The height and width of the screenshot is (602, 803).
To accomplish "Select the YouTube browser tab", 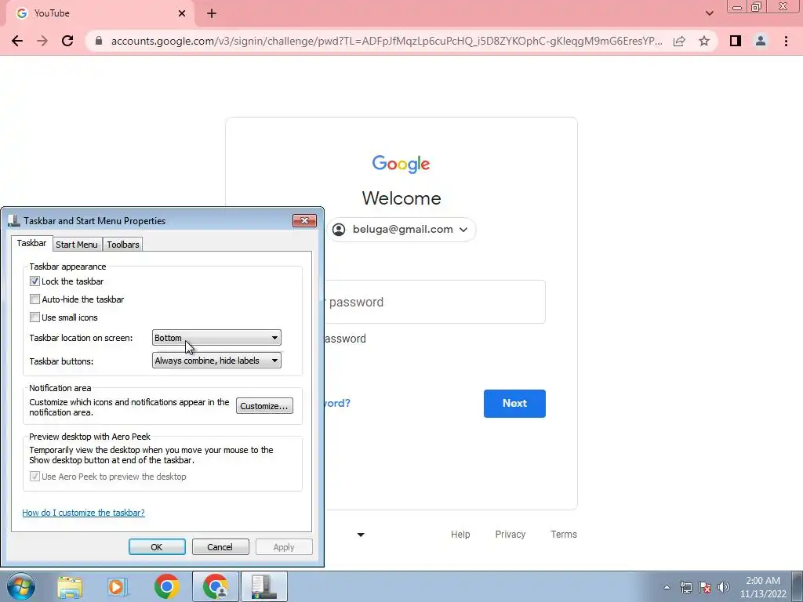I will point(100,13).
